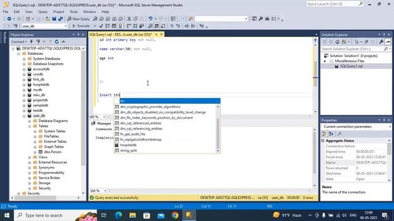Select dm_sql_referenced_entities from autocomplete list

(140, 123)
